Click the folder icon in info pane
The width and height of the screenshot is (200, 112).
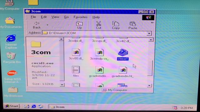pyautogui.click(x=36, y=44)
